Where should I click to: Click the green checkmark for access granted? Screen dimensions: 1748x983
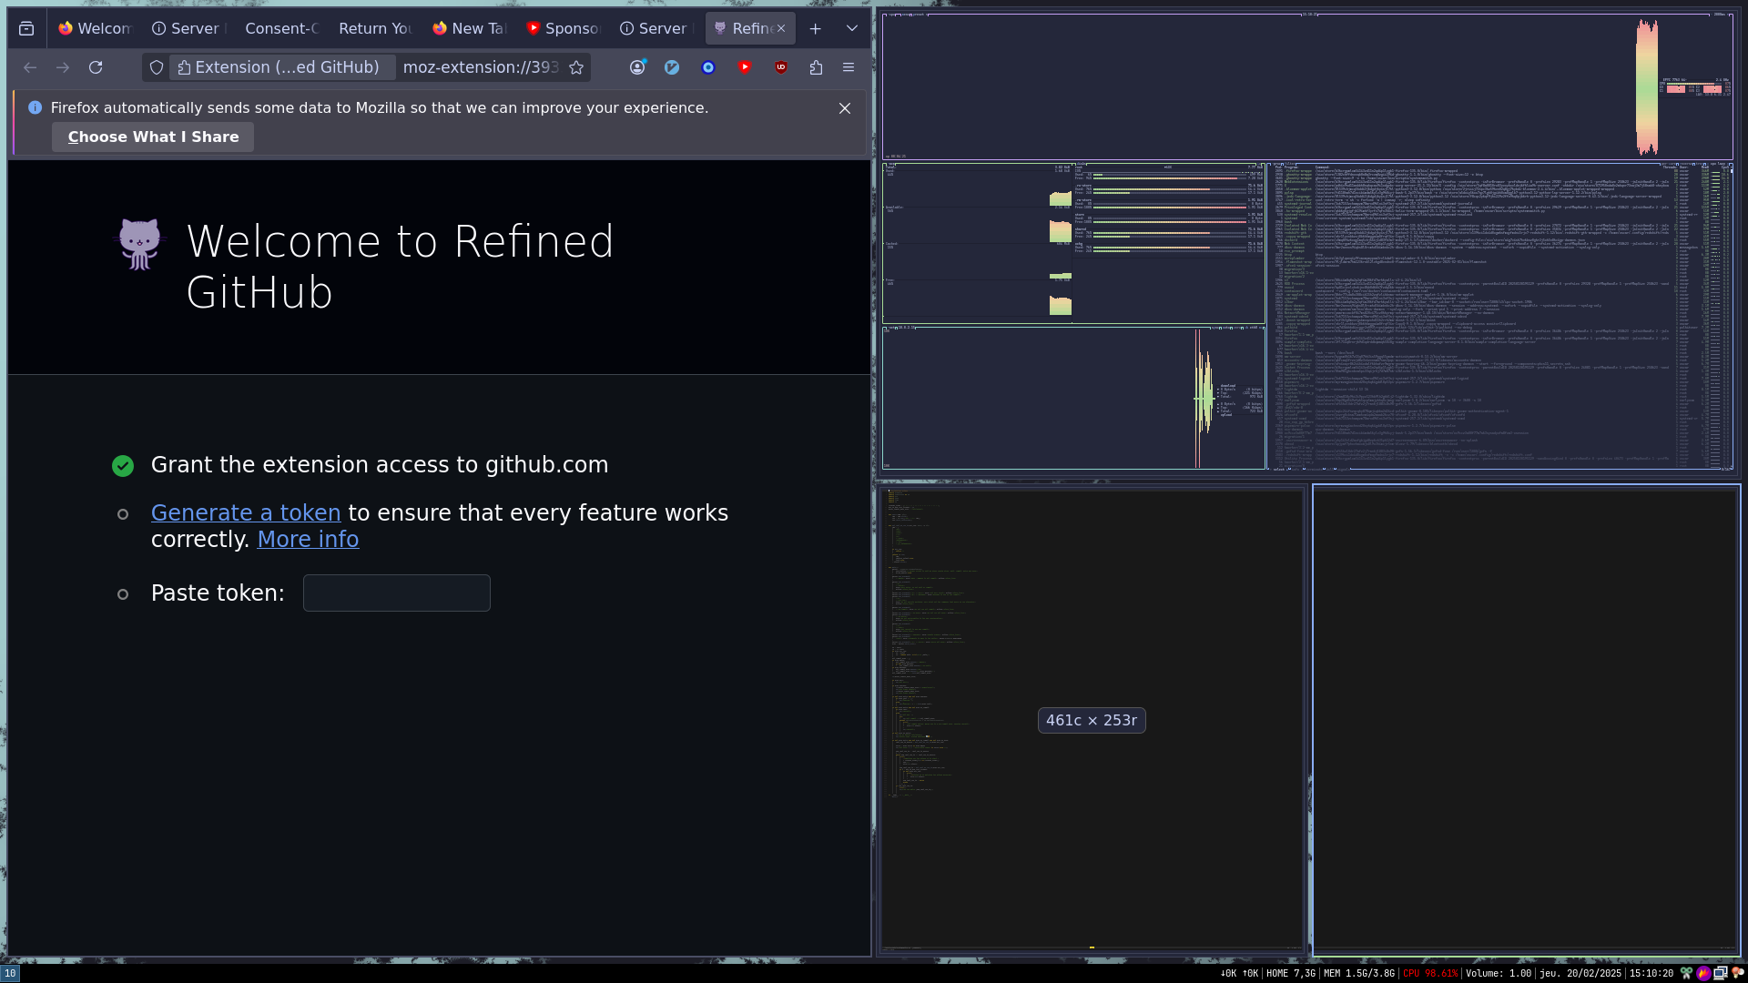pos(123,466)
